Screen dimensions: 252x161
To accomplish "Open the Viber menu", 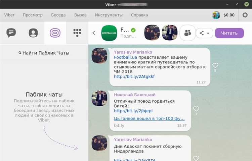I will [9, 15].
